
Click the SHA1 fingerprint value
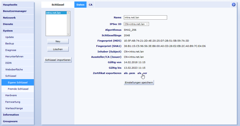[165, 46]
